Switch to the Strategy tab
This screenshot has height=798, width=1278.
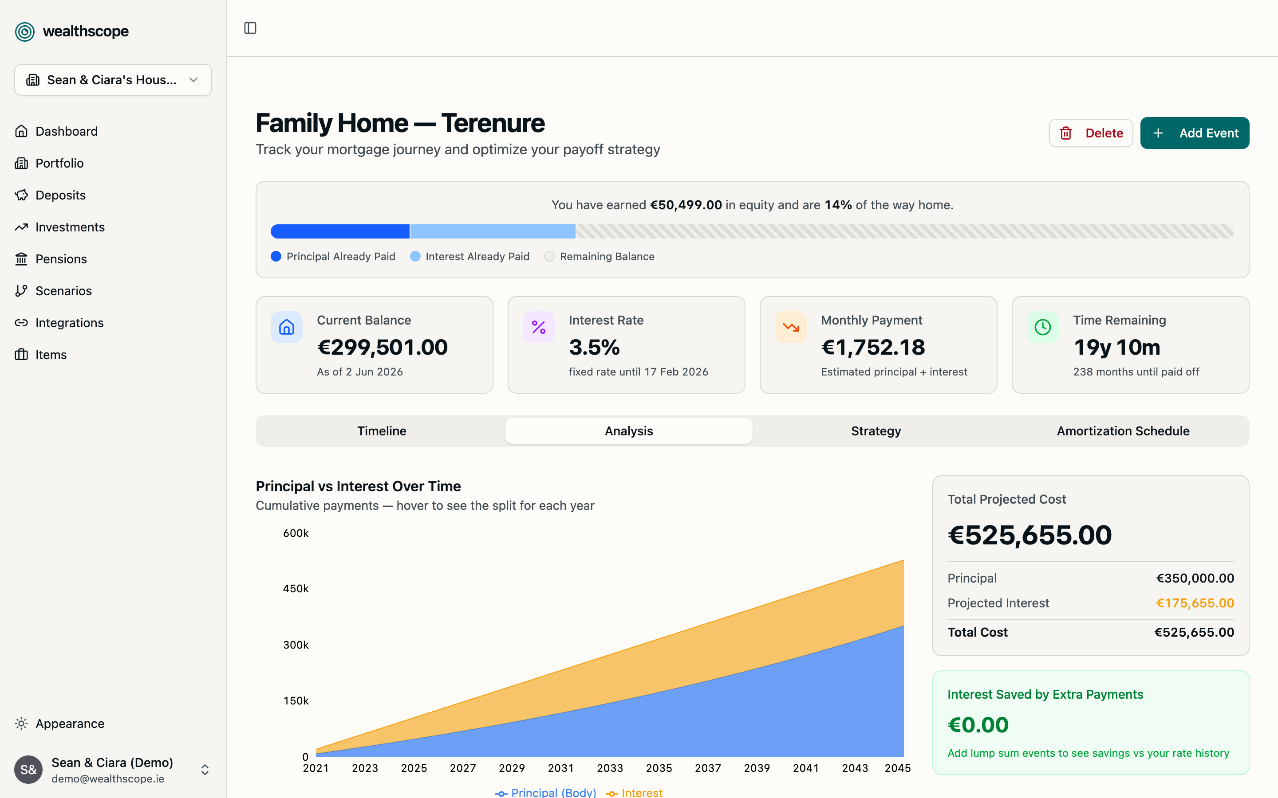pyautogui.click(x=876, y=431)
